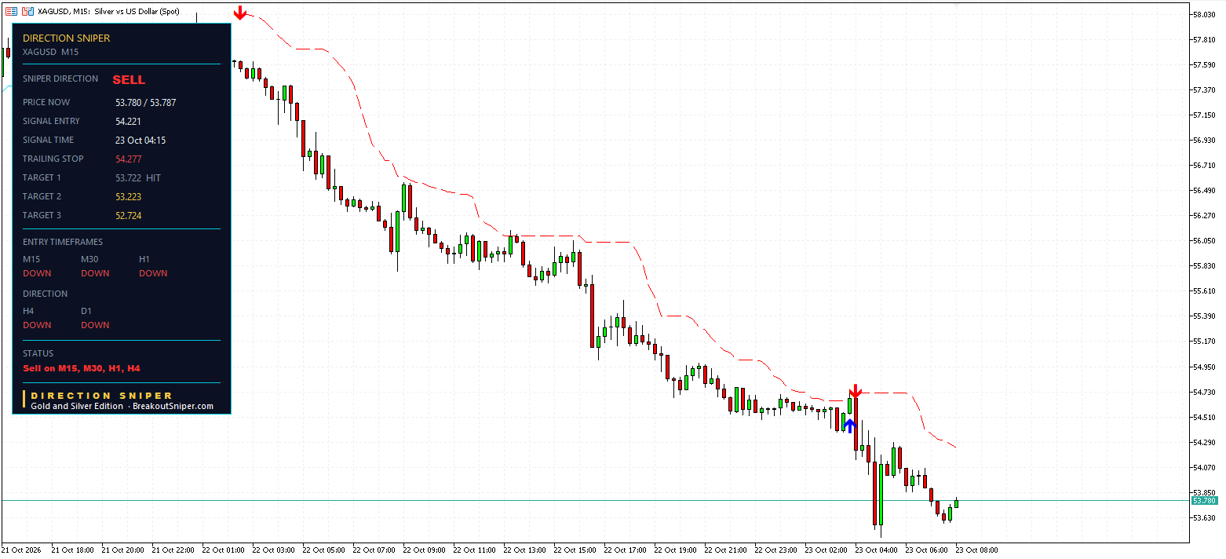Image resolution: width=1226 pixels, height=559 pixels.
Task: Click 54.290 on the price axis
Action: 1204,442
